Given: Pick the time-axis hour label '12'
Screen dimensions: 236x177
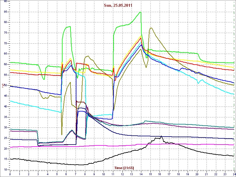Looking at the screenshot, I should click(x=122, y=174).
